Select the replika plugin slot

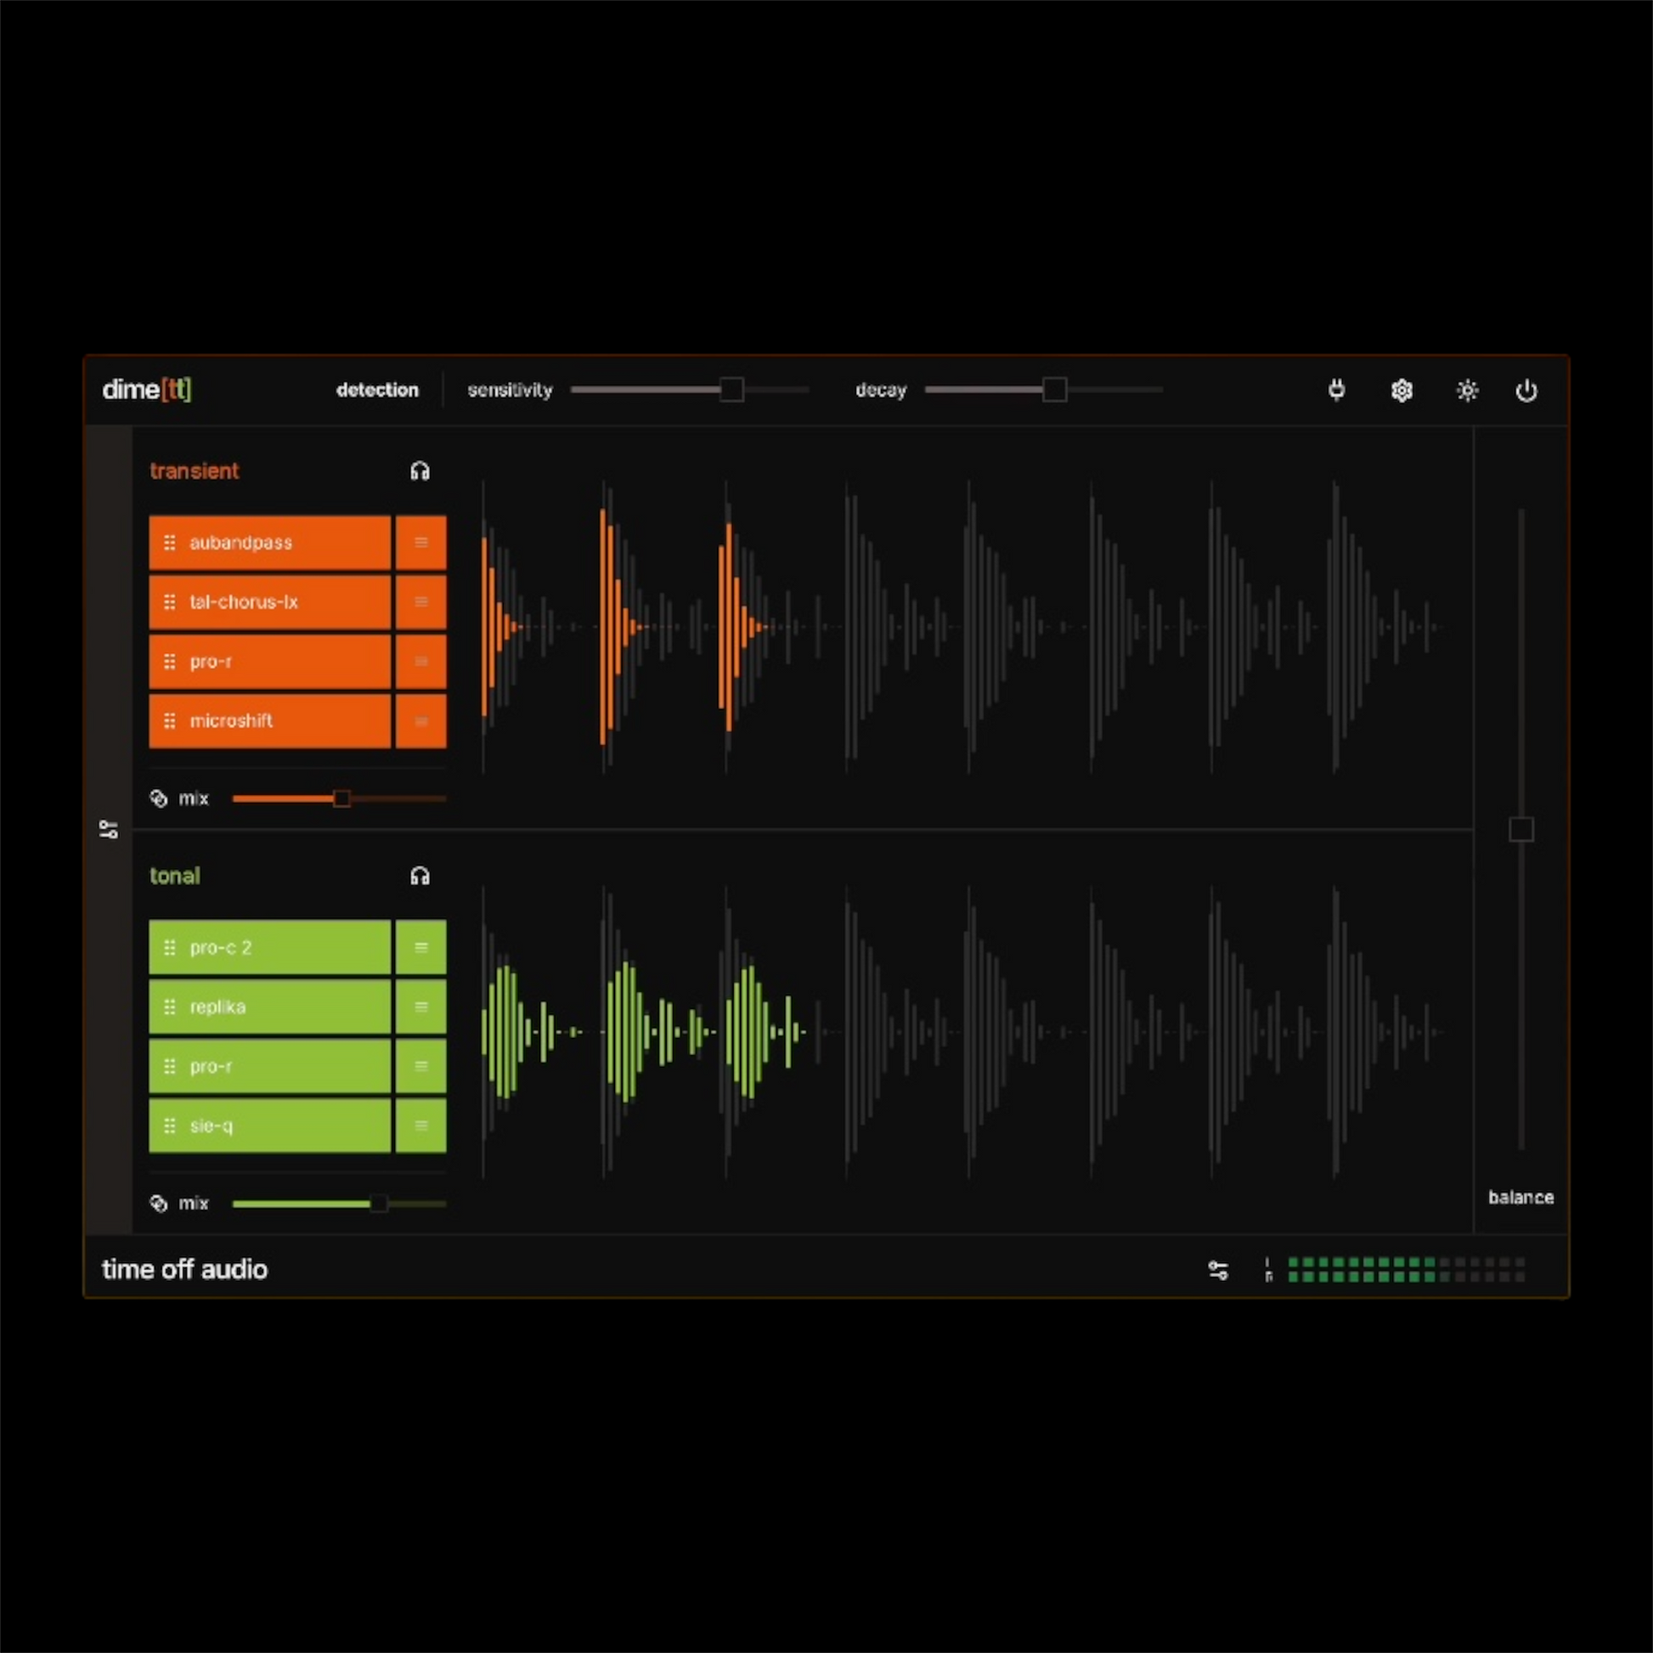coord(269,1007)
